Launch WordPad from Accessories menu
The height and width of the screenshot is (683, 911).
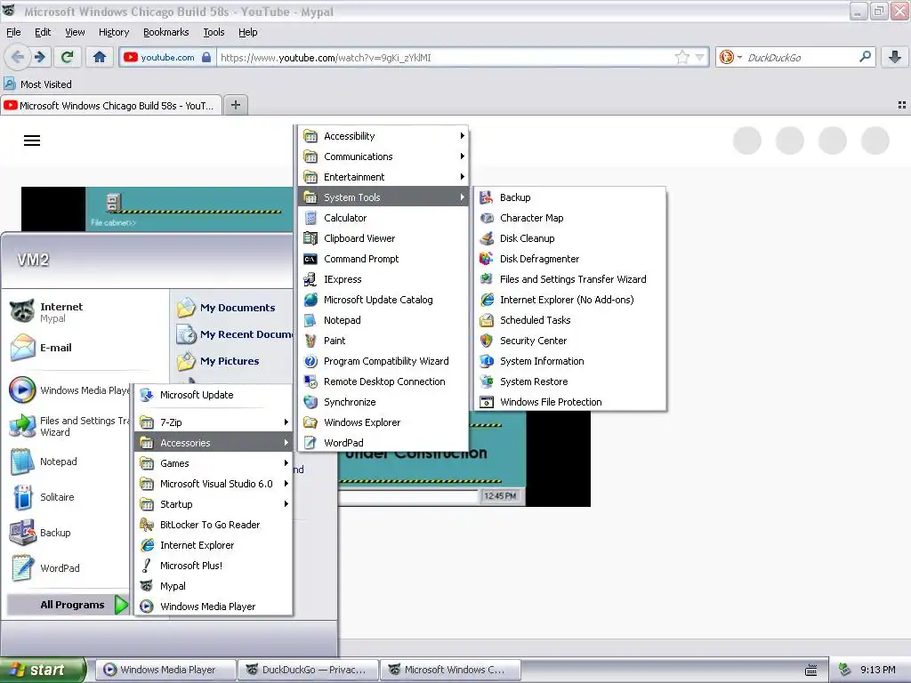point(383,443)
